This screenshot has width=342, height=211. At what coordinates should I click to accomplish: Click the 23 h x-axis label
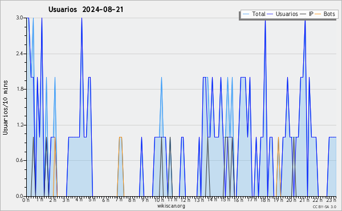point(331,200)
